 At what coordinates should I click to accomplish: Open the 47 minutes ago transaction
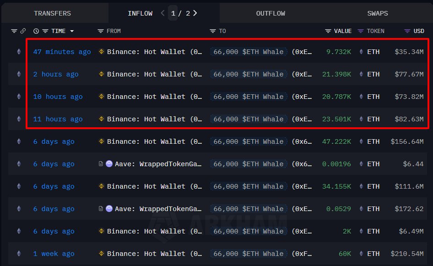coord(62,52)
